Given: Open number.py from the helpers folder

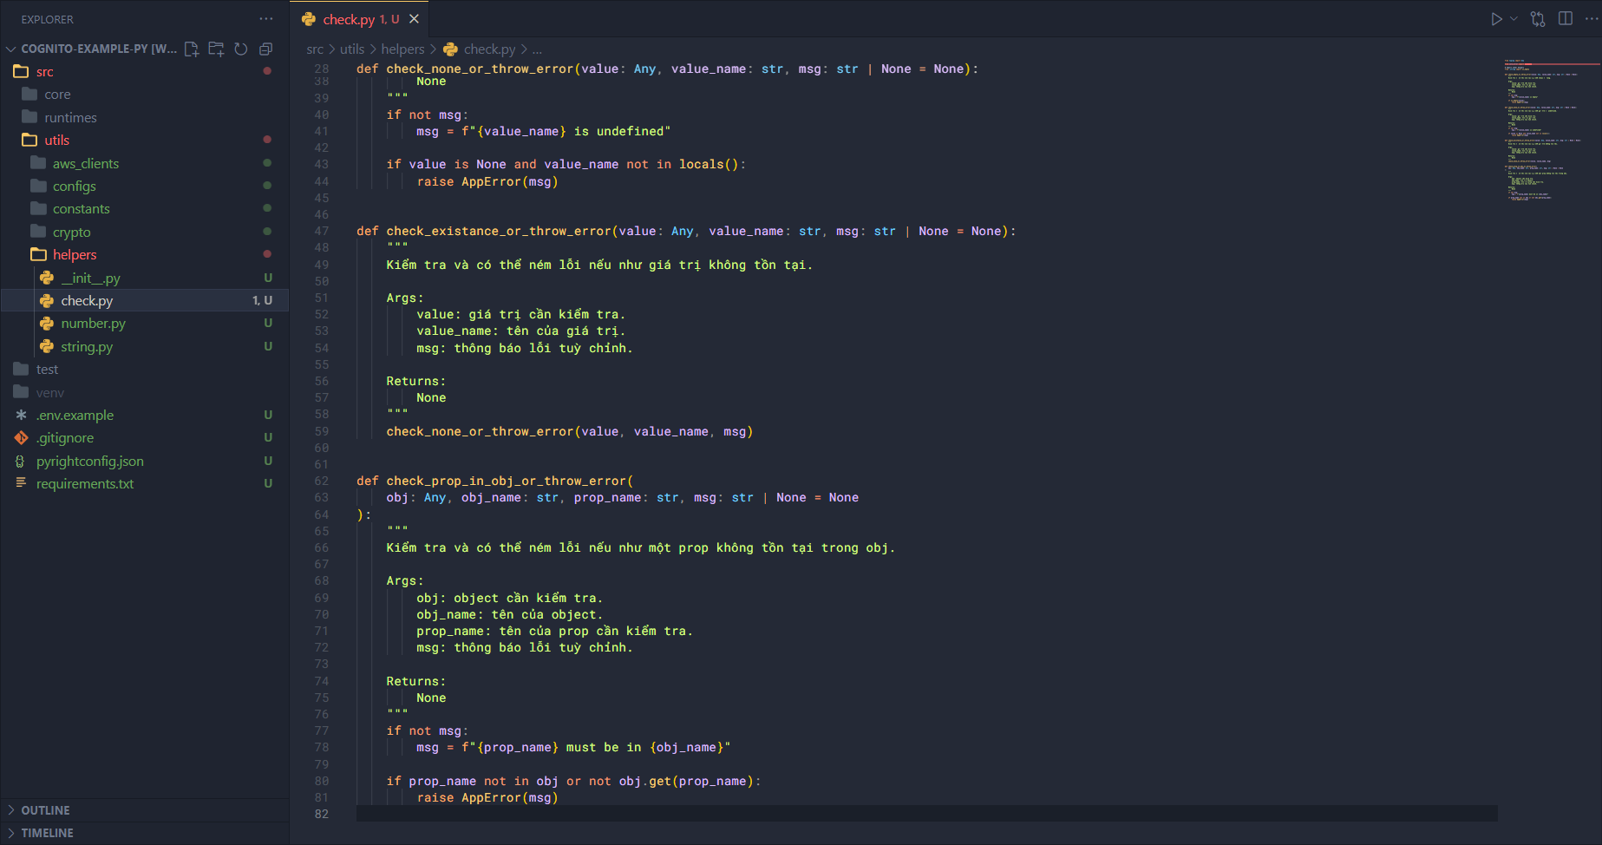Looking at the screenshot, I should click(93, 324).
